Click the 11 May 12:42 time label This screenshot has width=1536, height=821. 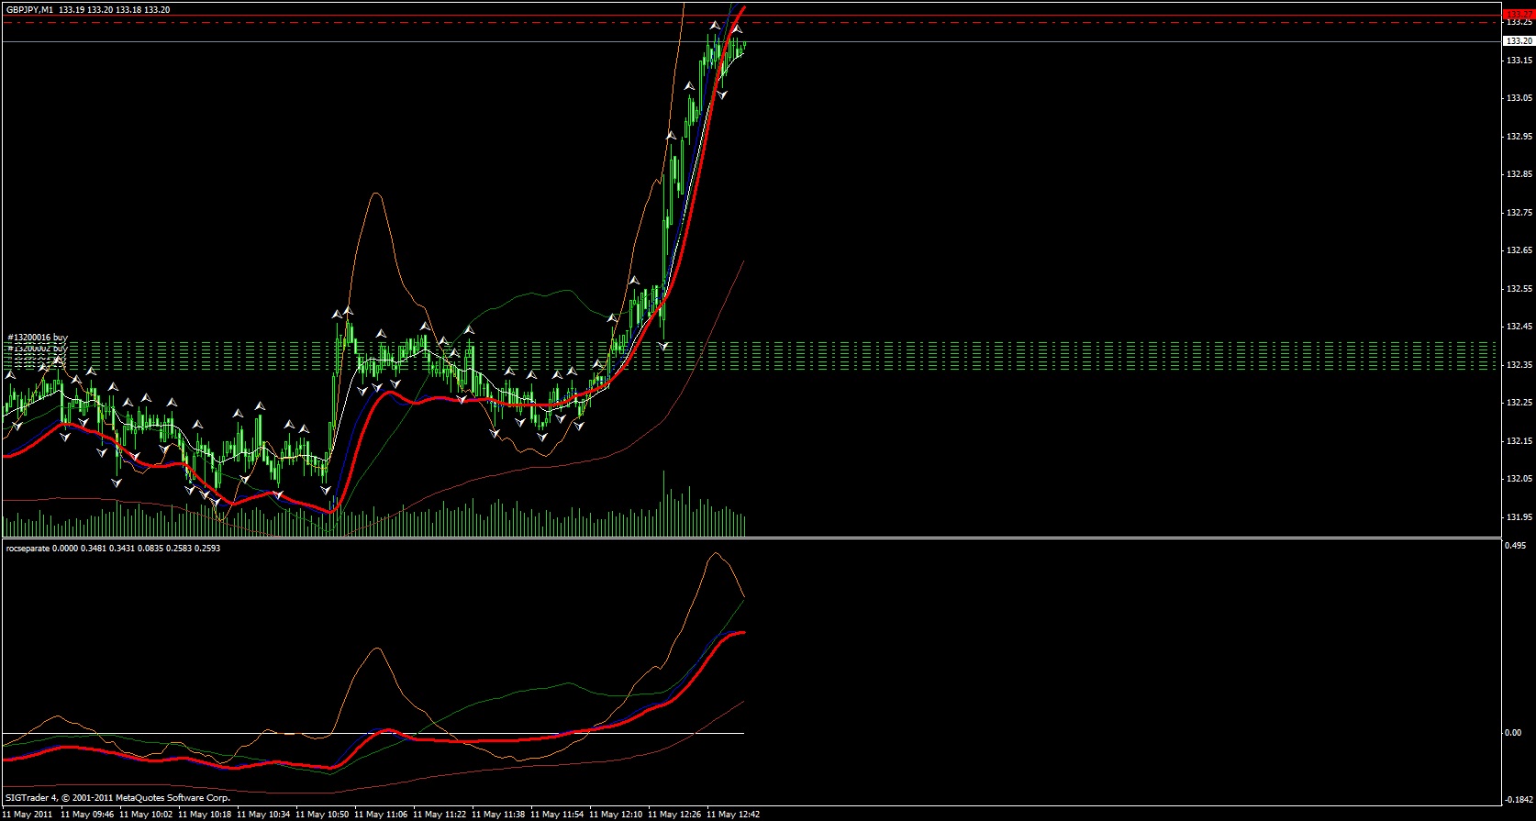(x=733, y=815)
